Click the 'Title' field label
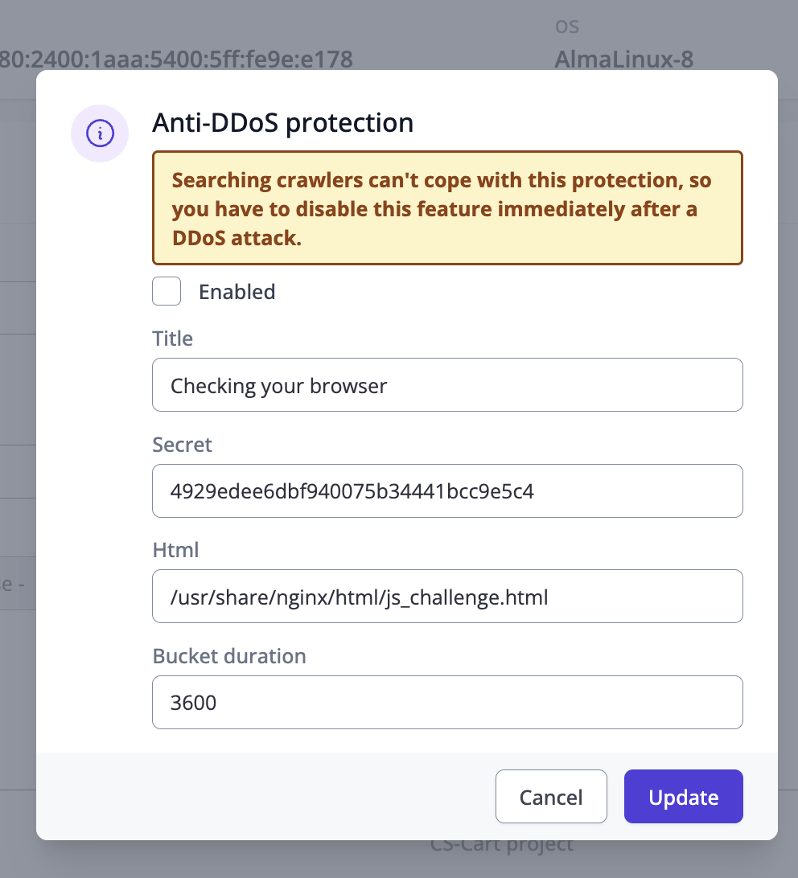 point(173,338)
